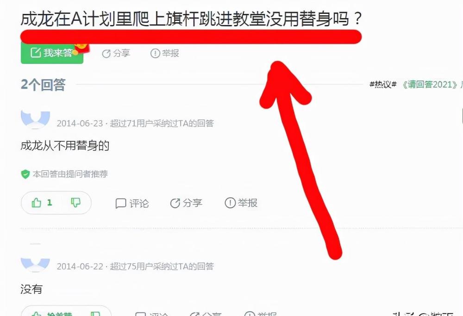This screenshot has width=463, height=316.
Task: Share the first answer via 分享
Action: point(186,203)
